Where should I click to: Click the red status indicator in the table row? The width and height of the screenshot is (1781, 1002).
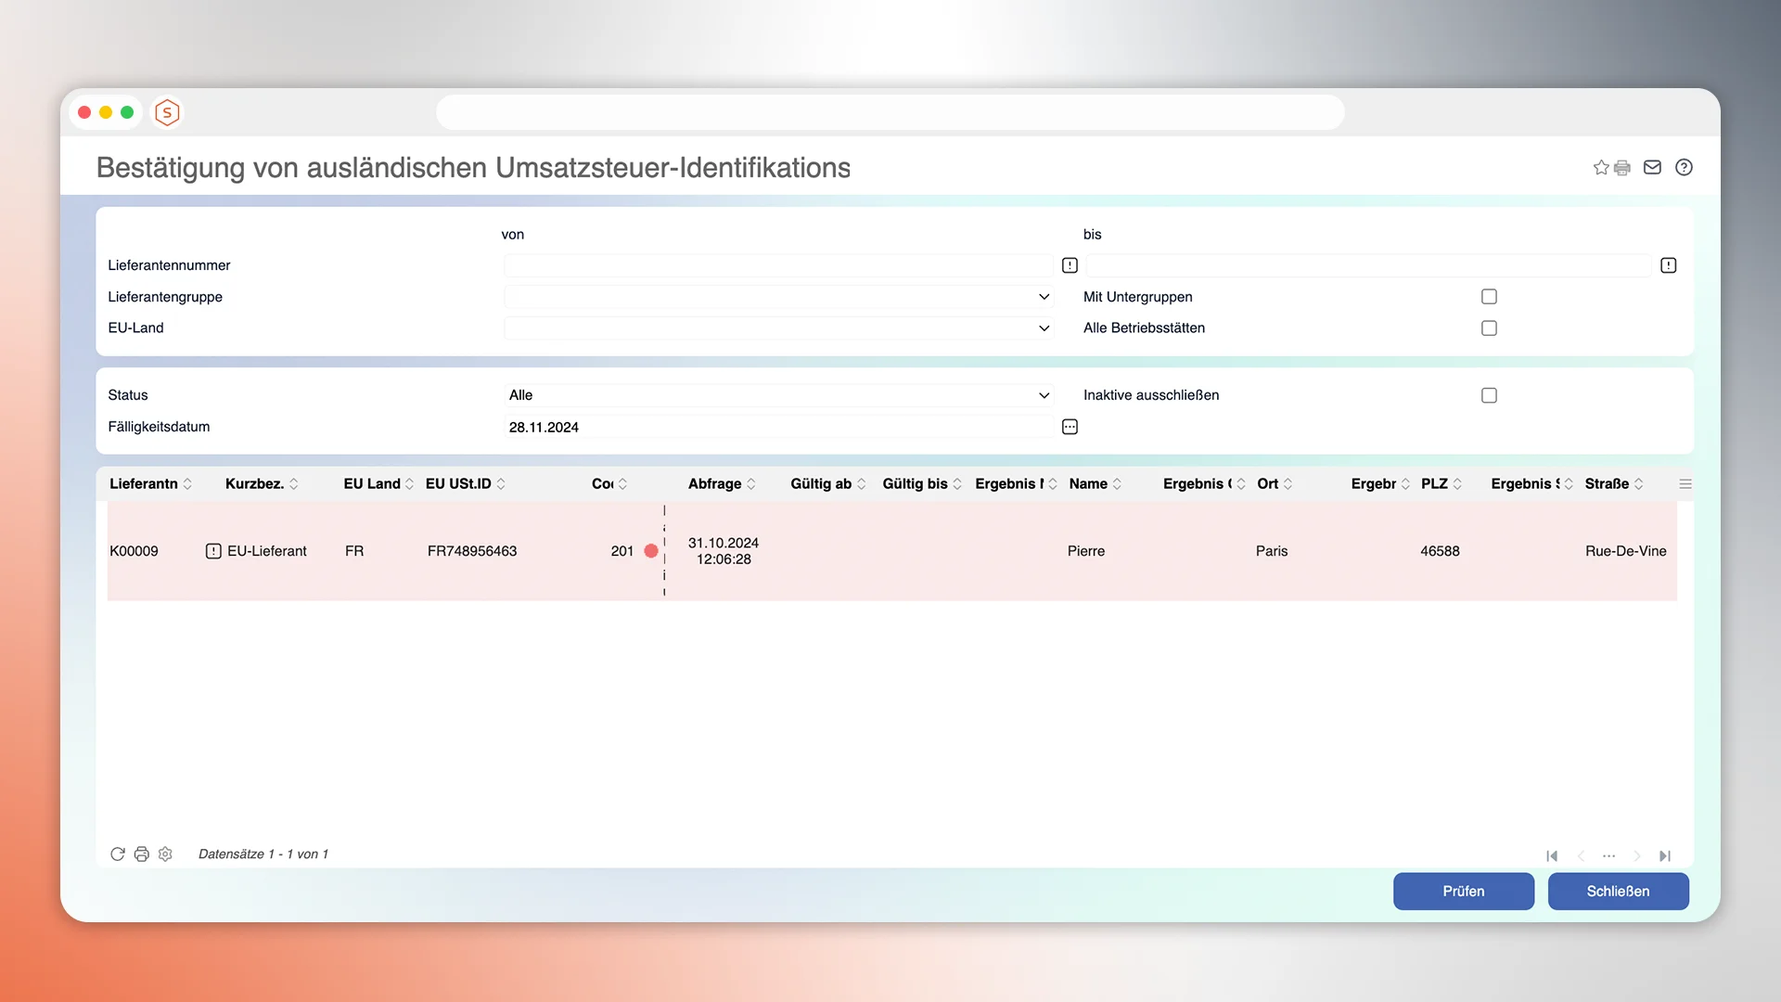coord(652,550)
